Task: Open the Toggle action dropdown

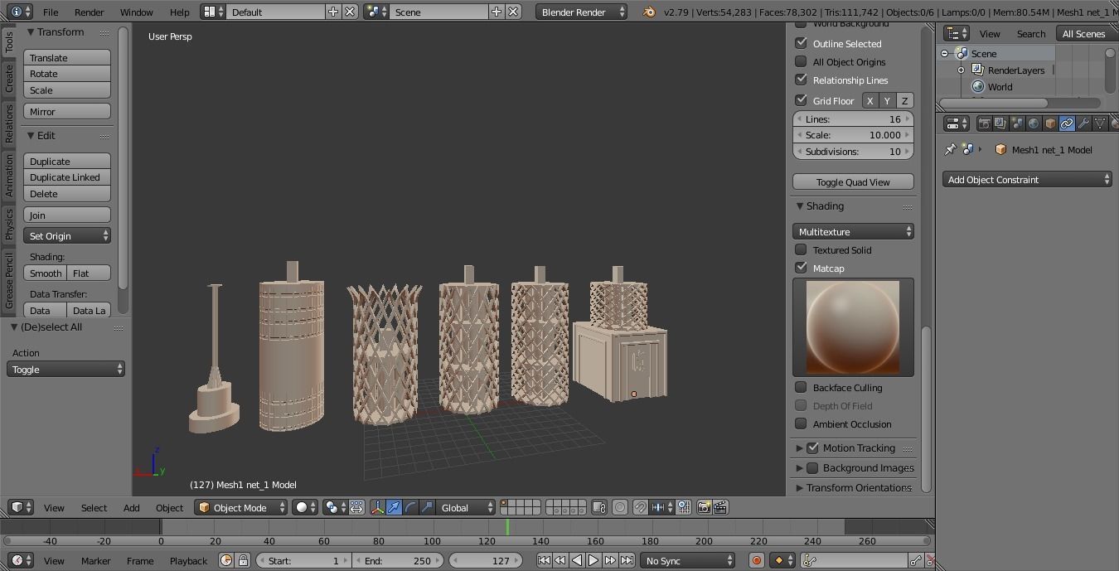Action: pyautogui.click(x=65, y=369)
